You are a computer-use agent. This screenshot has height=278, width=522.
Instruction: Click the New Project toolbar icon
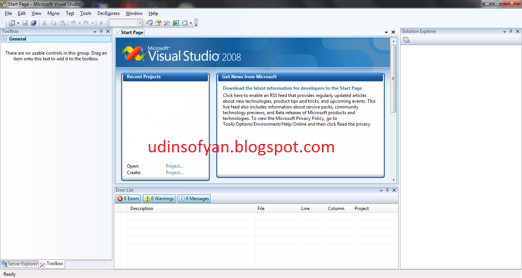[12, 23]
